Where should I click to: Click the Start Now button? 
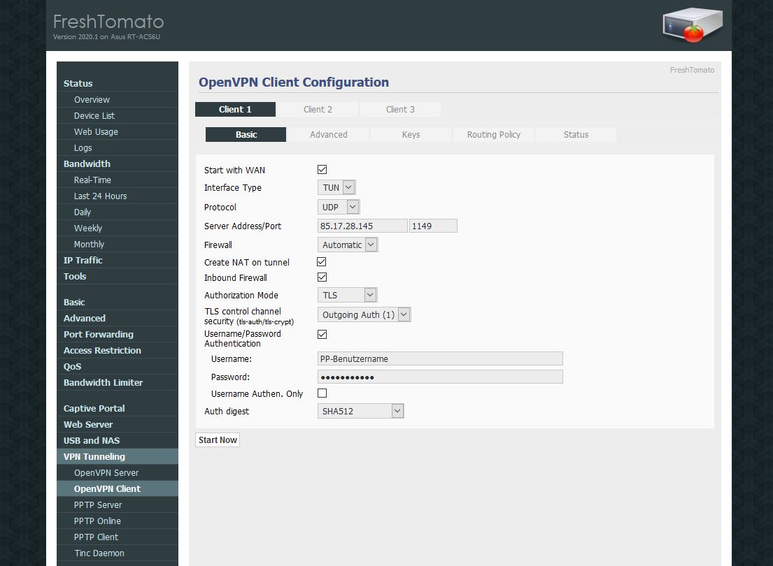[218, 440]
